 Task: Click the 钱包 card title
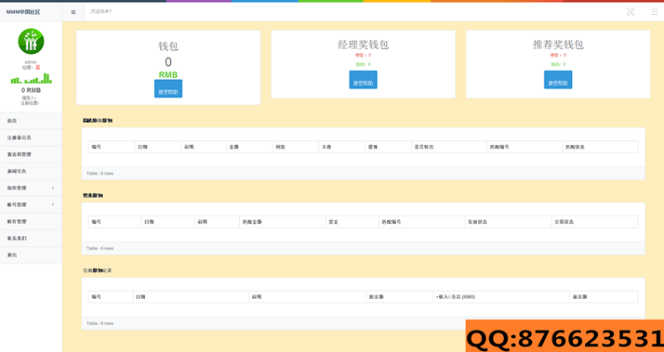168,46
